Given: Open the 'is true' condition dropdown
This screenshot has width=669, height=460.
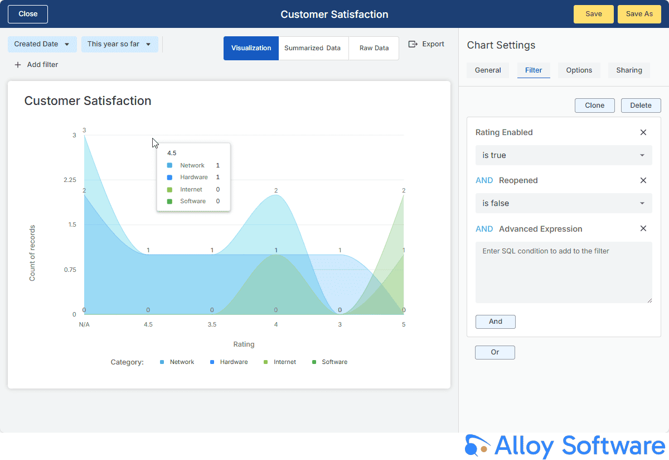Looking at the screenshot, I should (563, 155).
